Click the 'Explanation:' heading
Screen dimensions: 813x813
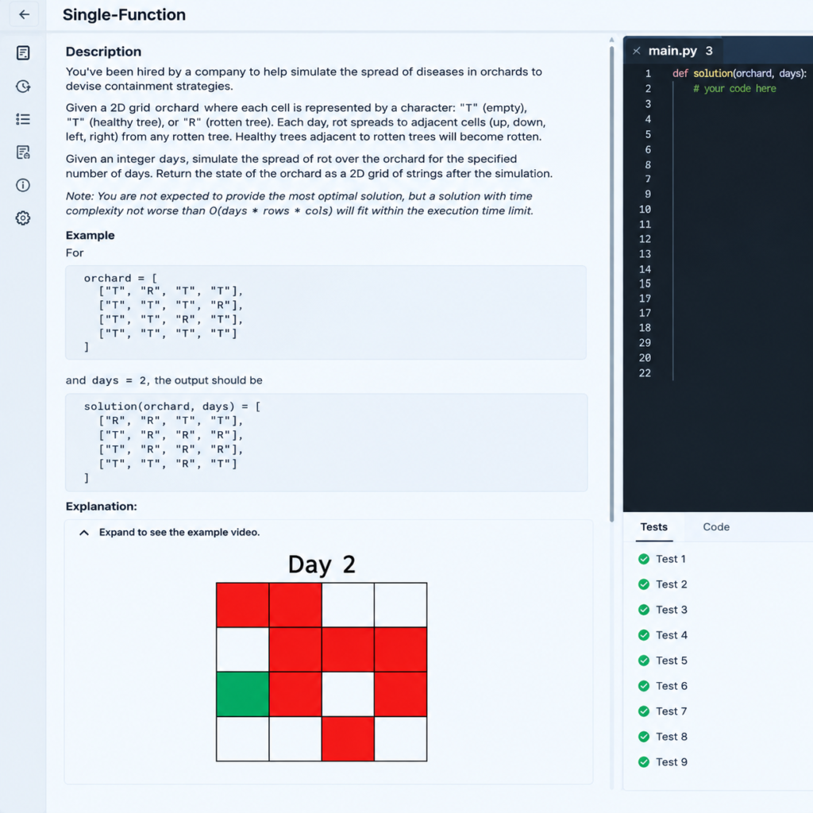pyautogui.click(x=101, y=507)
